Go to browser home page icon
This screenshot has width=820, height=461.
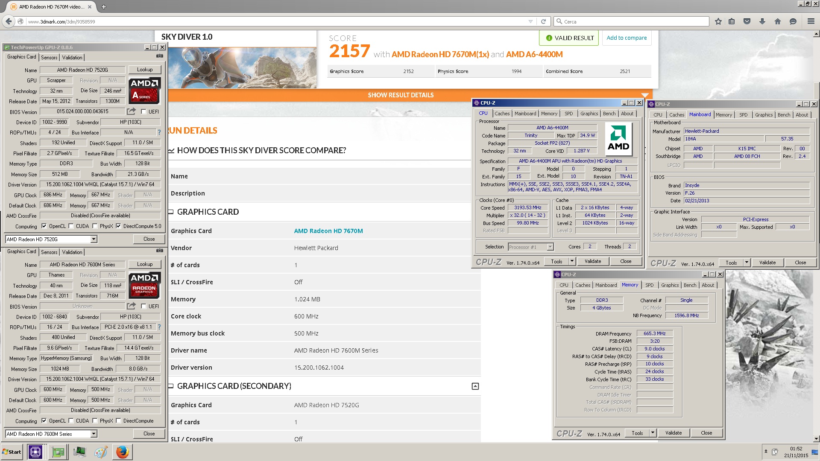(778, 21)
